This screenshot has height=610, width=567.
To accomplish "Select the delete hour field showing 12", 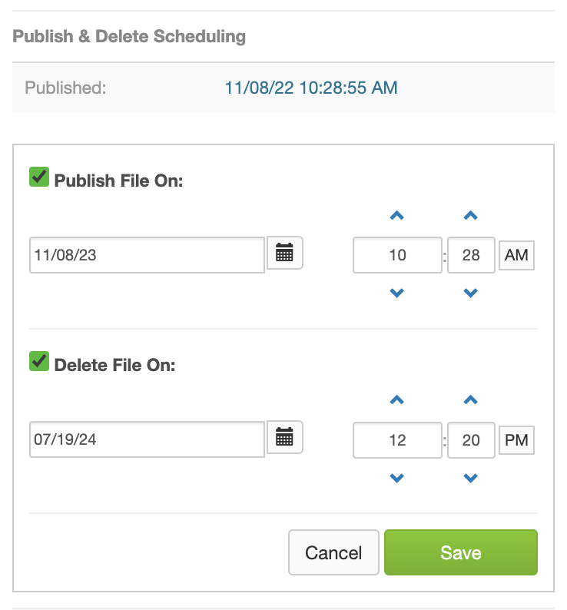I will (x=397, y=440).
